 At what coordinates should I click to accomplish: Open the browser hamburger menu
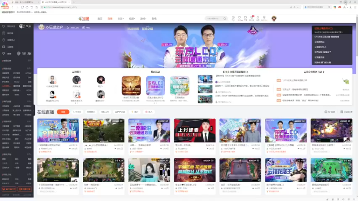(355, 7)
